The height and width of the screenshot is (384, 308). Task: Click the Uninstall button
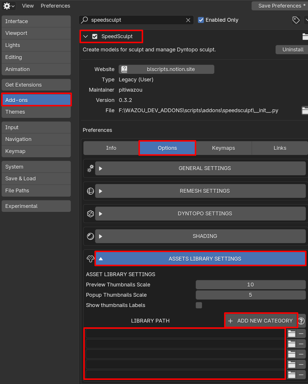(x=293, y=50)
